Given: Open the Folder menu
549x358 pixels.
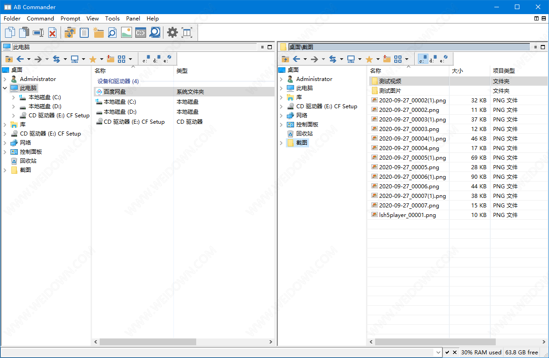Looking at the screenshot, I should point(12,19).
